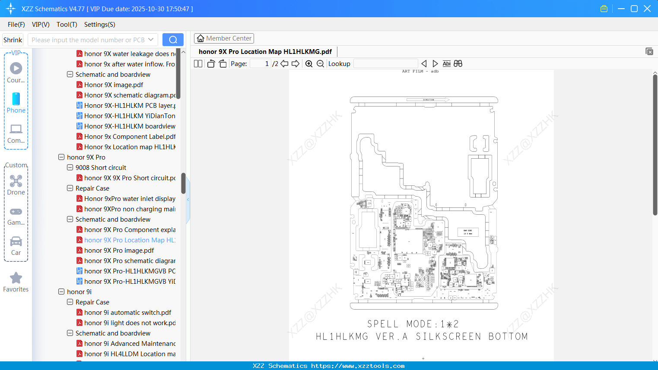The height and width of the screenshot is (370, 658).
Task: Go to previous page arrow
Action: 284,64
